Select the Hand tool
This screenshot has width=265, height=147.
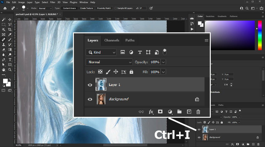click(3, 70)
